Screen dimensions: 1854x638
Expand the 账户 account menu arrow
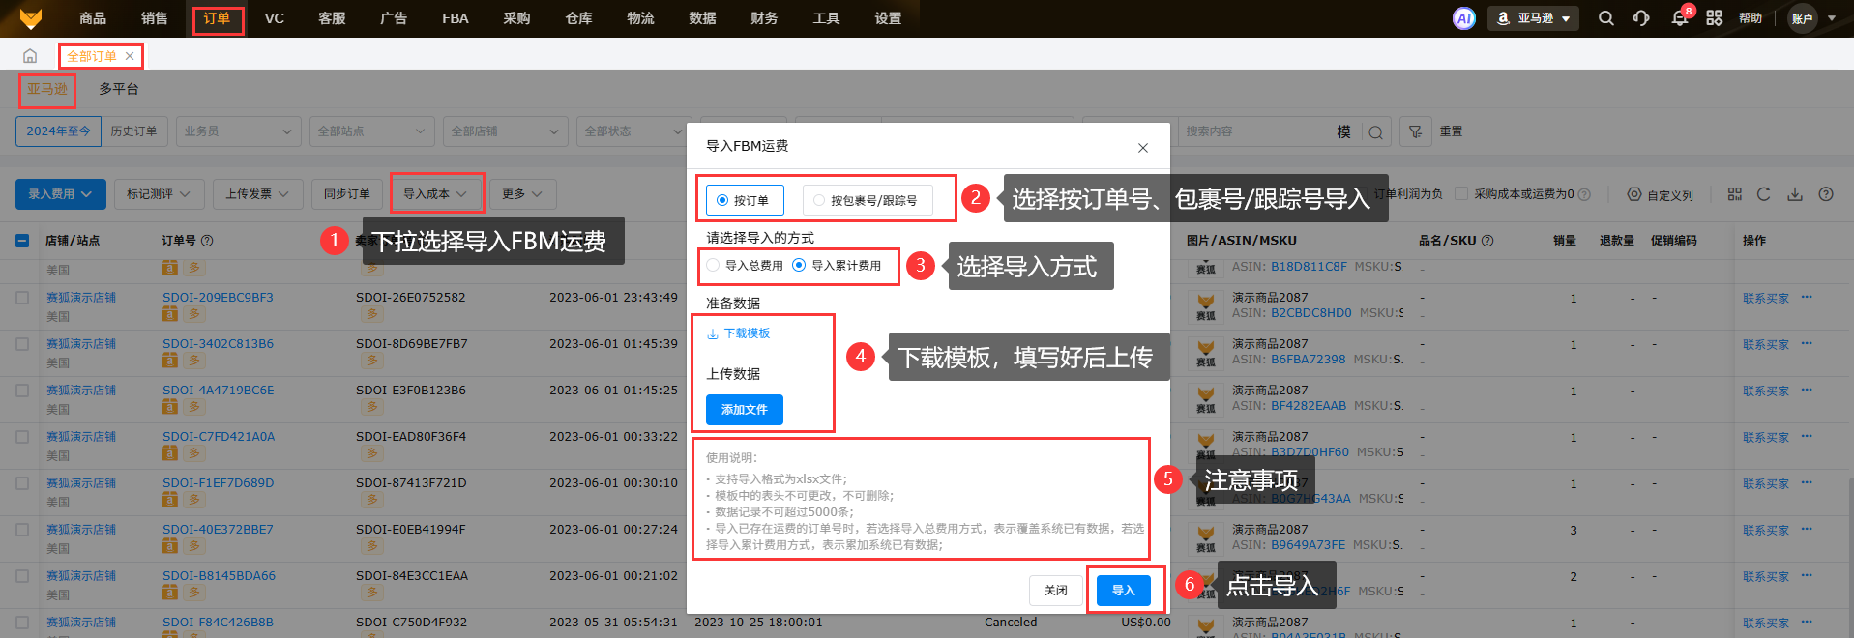tap(1832, 18)
